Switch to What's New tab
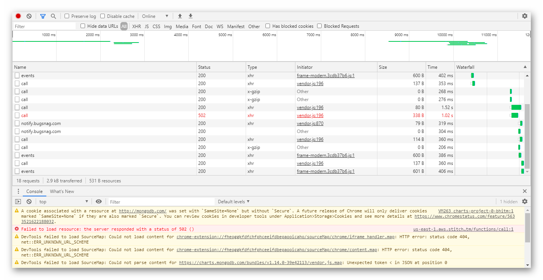 [62, 191]
